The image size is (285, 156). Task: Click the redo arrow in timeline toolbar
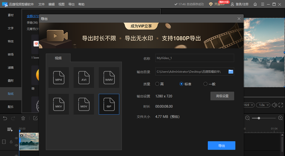13,118
